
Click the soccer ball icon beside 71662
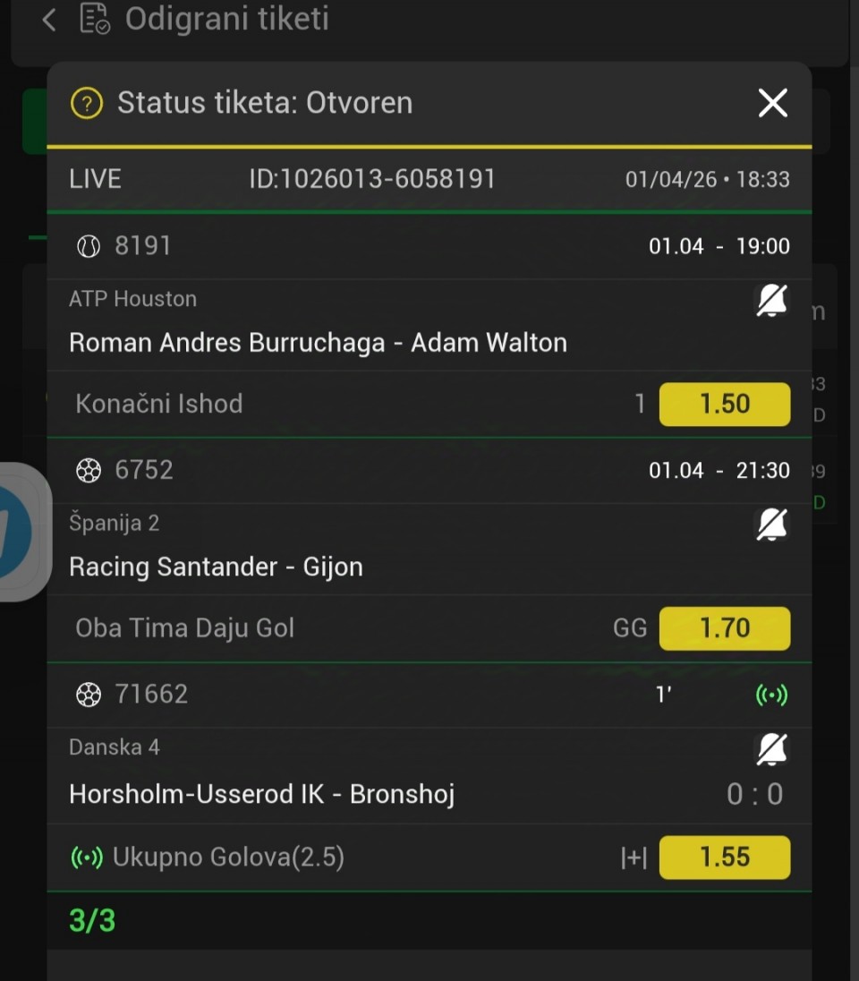point(89,695)
